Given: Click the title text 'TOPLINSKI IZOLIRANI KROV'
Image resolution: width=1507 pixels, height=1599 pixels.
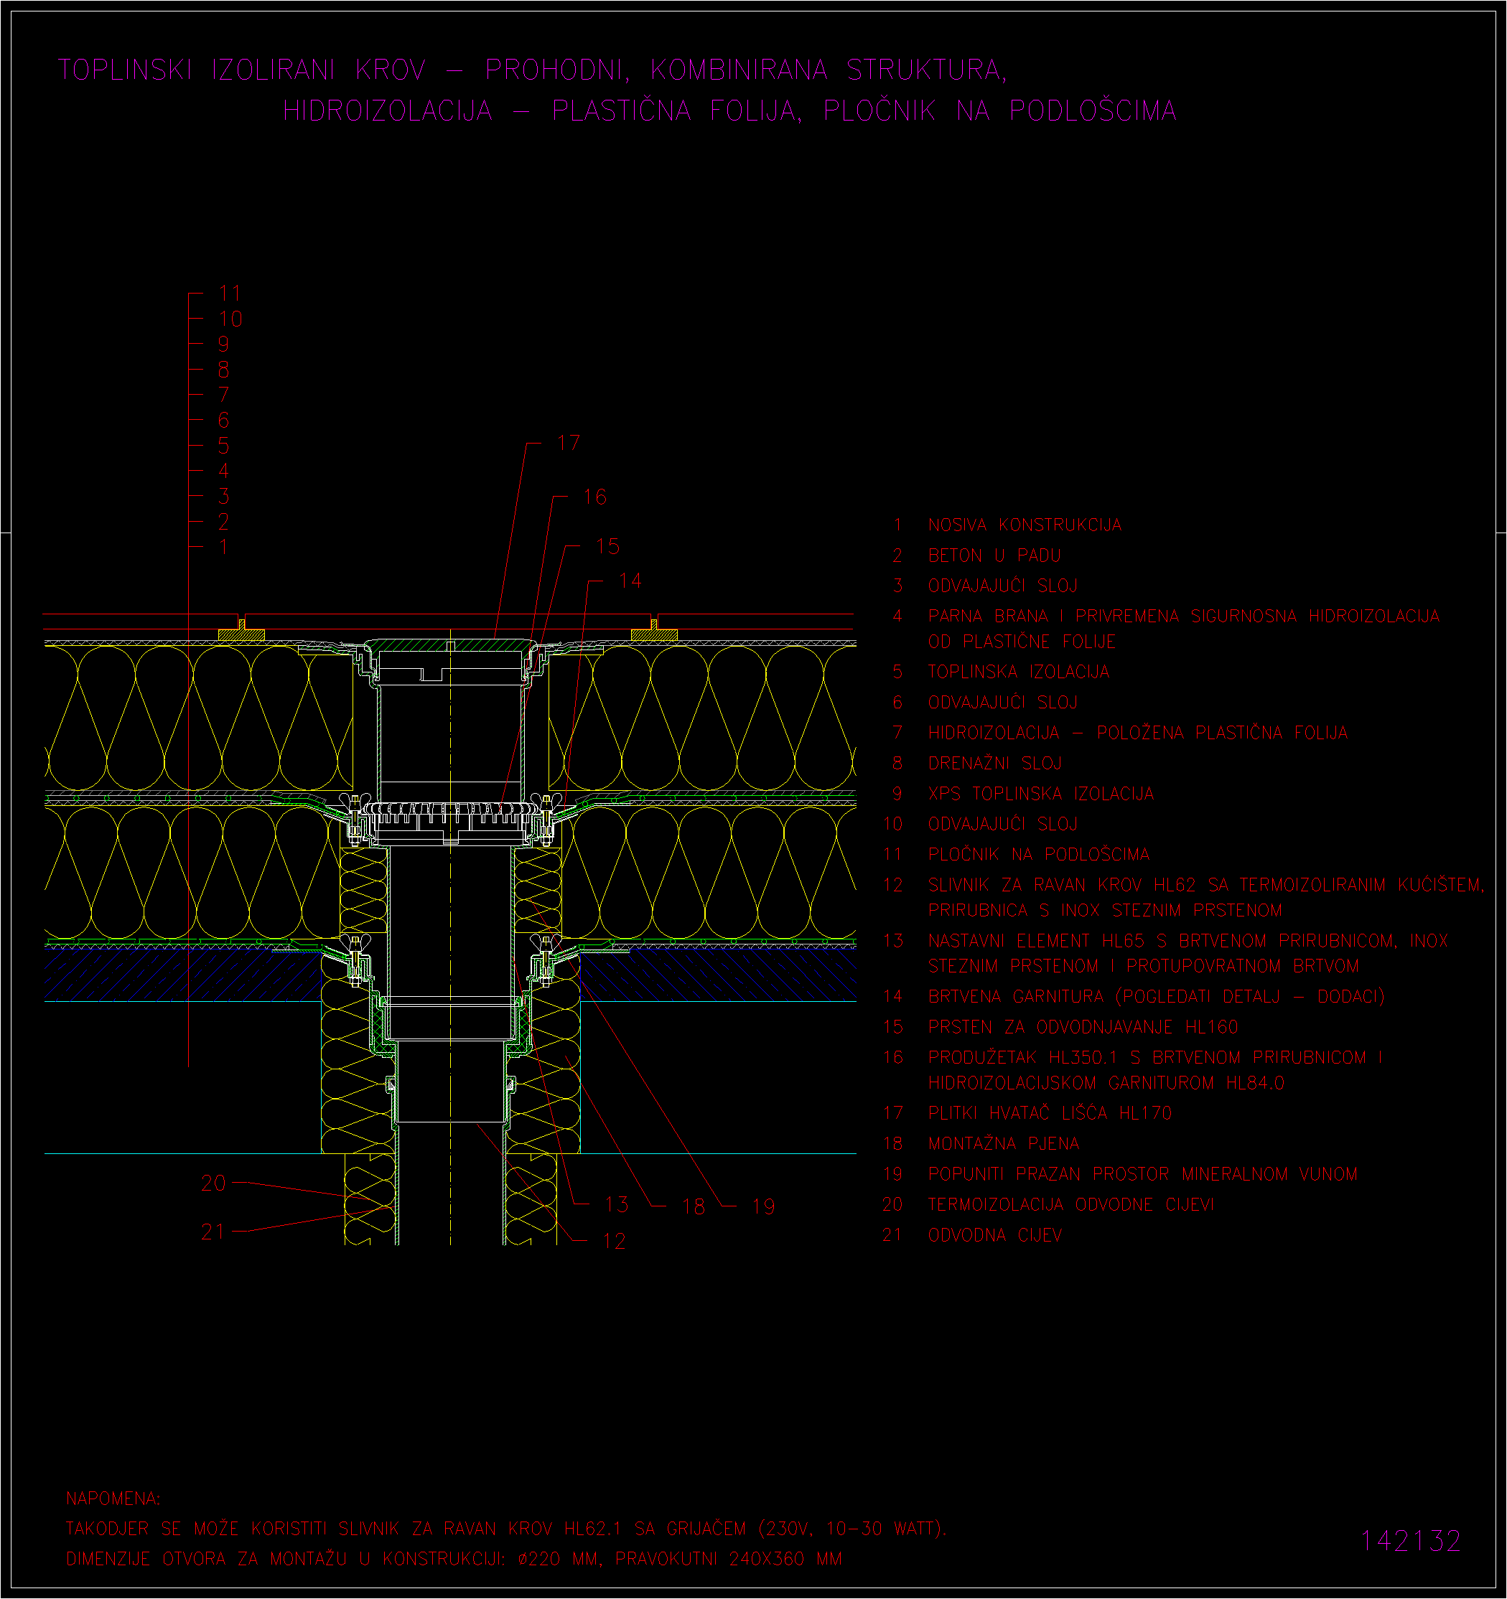Looking at the screenshot, I should tap(241, 70).
